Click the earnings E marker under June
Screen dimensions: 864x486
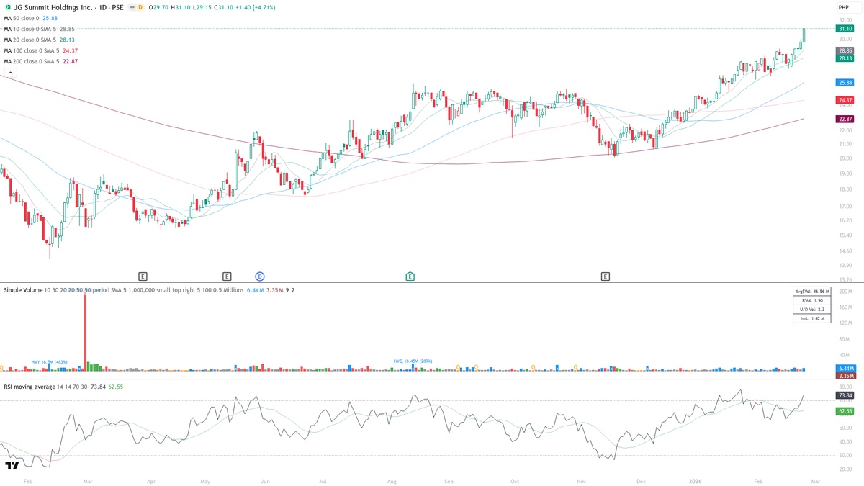point(227,276)
